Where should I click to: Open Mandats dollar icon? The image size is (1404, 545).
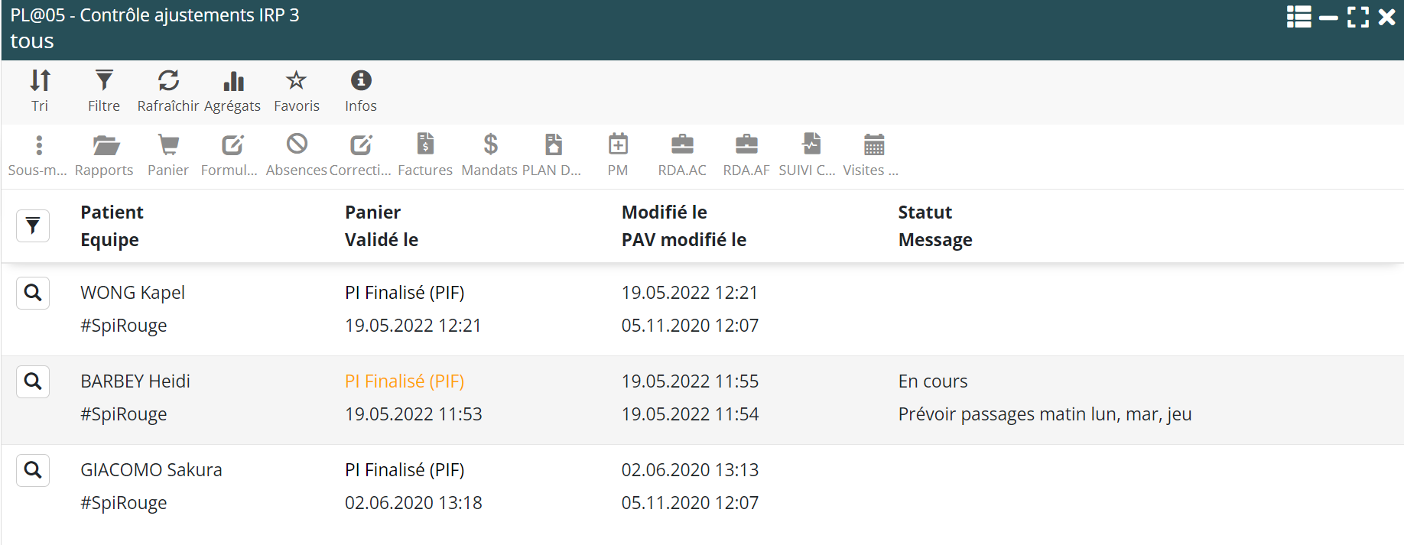click(x=490, y=155)
